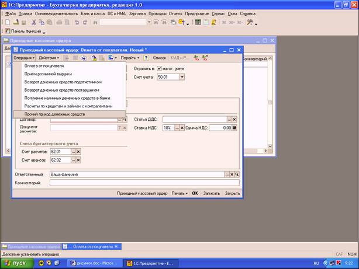Click the magnifier icon in Ответственный field
The image size is (359, 269).
click(237, 174)
